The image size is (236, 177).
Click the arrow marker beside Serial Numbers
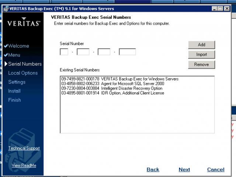[x=6, y=64]
